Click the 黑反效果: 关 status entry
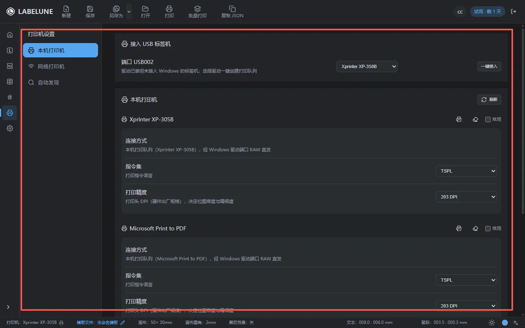Screen dimensions: 525x328 tap(241, 323)
